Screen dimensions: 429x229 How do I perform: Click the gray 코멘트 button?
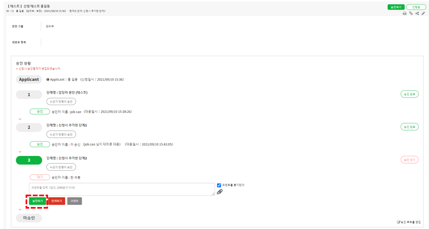(x=74, y=201)
